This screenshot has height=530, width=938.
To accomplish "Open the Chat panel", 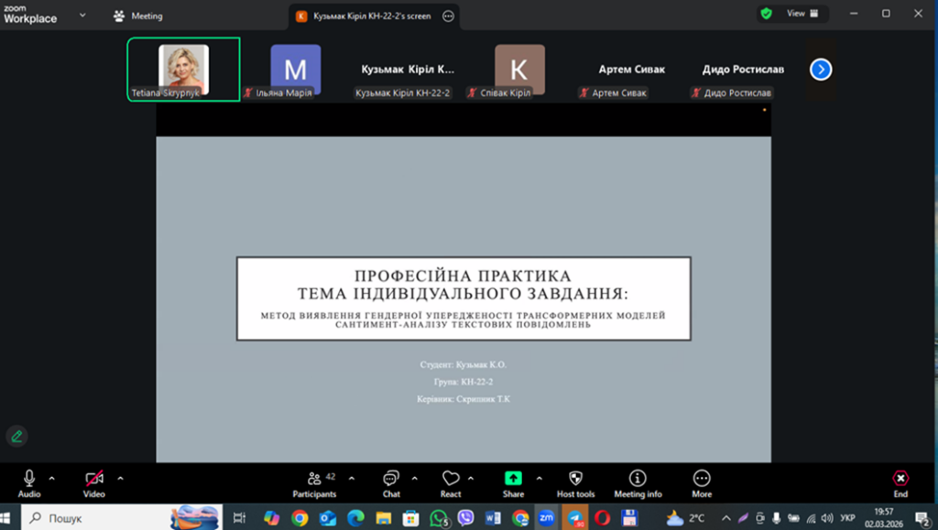I will (x=391, y=480).
